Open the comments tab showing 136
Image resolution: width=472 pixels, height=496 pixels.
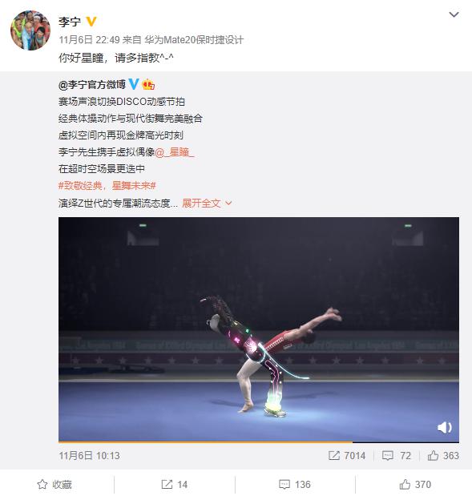[x=295, y=484]
